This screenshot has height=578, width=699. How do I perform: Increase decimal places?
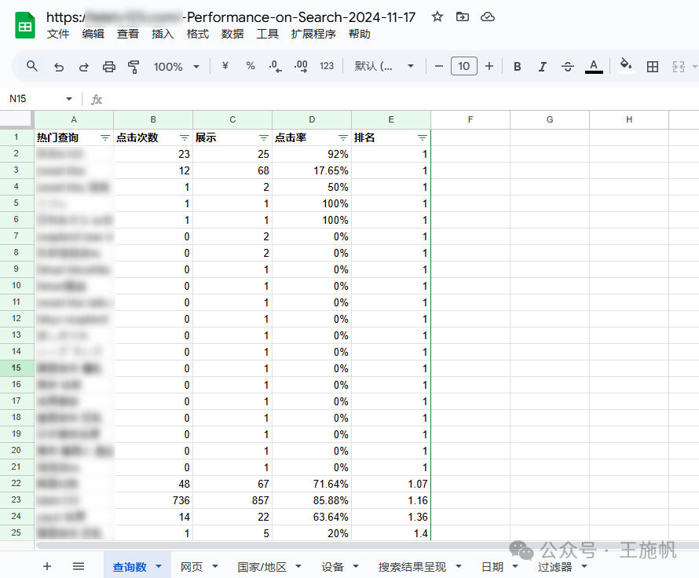point(301,67)
